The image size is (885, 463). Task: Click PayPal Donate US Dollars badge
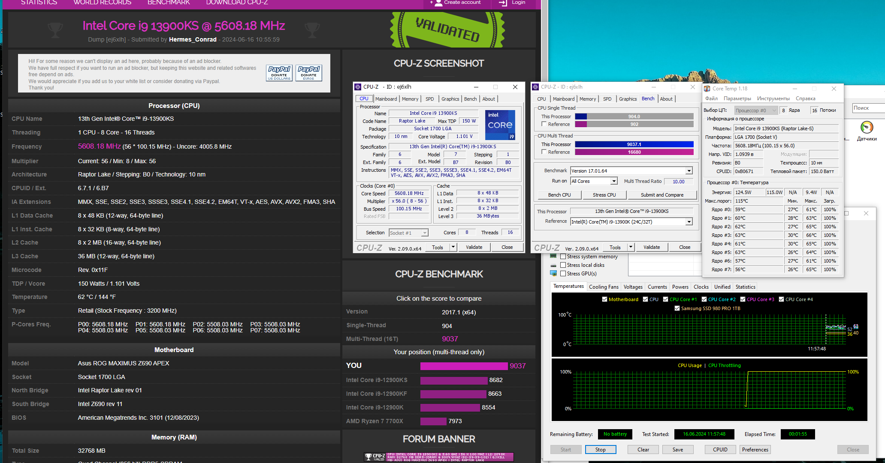pos(279,73)
